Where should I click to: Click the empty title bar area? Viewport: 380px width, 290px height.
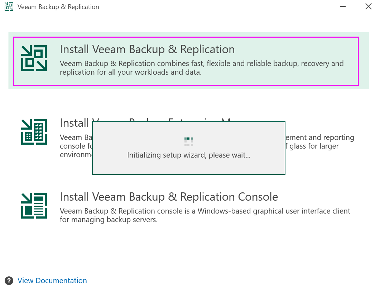coord(215,7)
